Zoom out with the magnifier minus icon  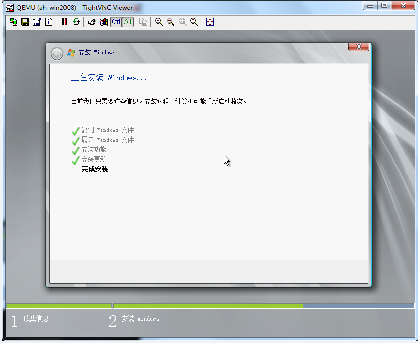[x=170, y=22]
